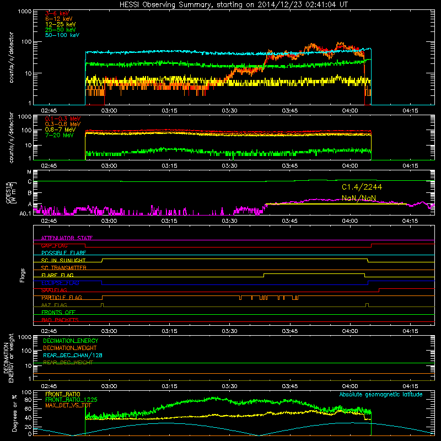Click the yellow flare interval bar in GOES panel

pos(336,204)
